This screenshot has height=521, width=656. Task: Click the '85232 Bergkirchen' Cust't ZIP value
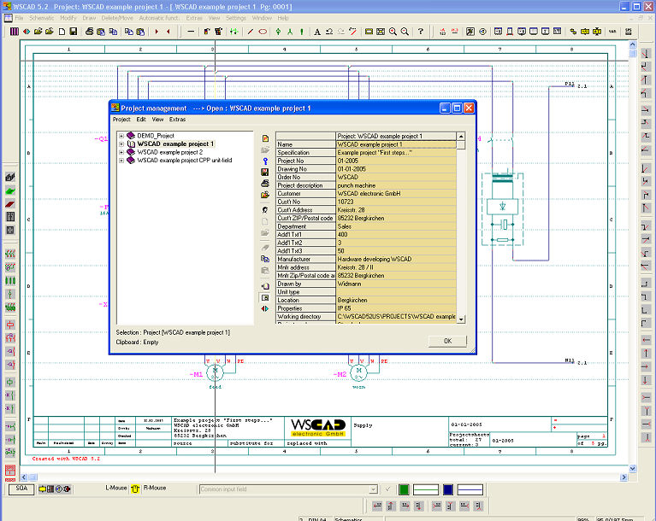pos(396,218)
